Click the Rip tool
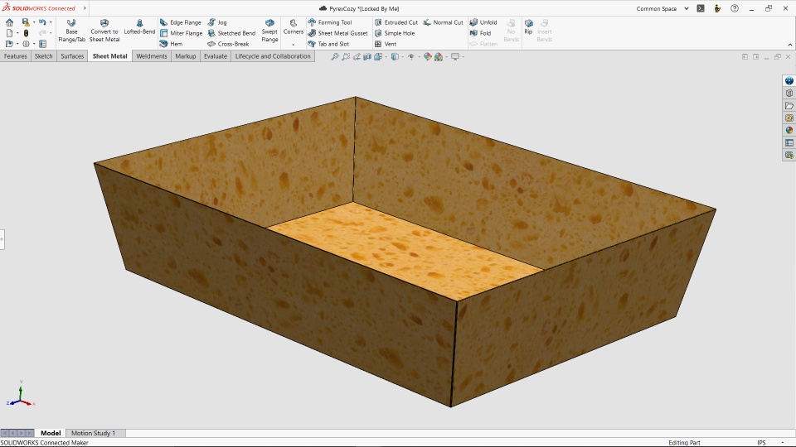 (528, 26)
